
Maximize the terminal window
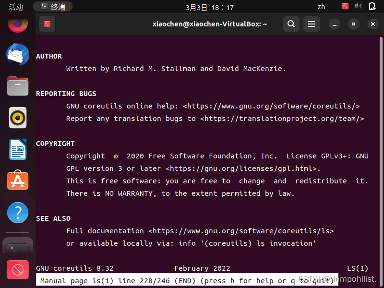[354, 24]
